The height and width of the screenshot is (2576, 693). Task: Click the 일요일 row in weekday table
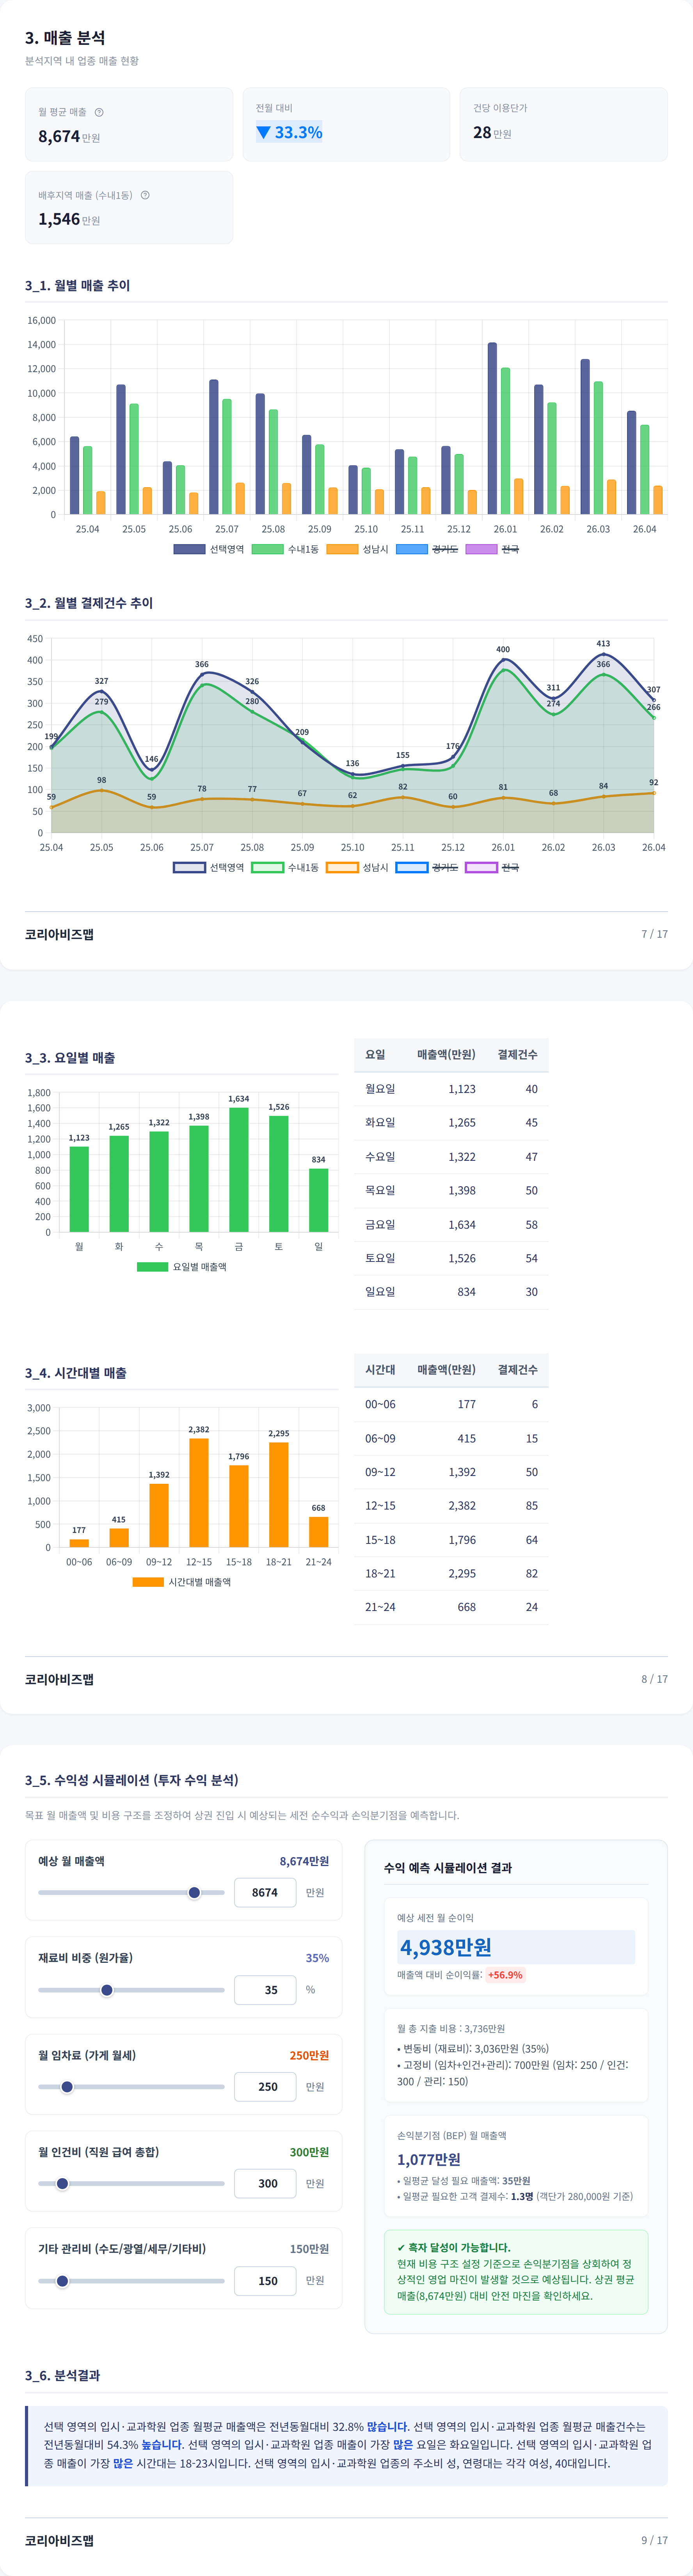(x=451, y=1292)
